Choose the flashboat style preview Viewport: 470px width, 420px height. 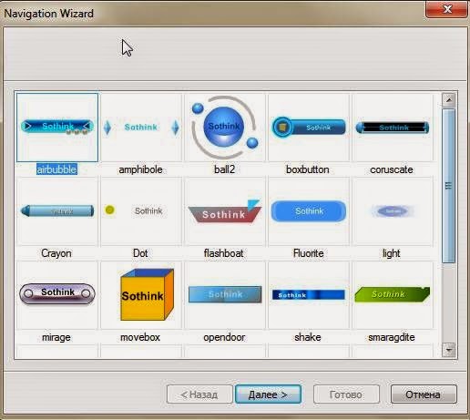225,211
